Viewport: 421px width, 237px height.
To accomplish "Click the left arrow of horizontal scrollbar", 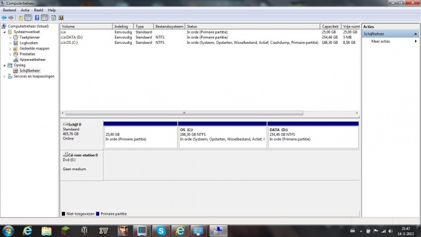I will 63,113.
